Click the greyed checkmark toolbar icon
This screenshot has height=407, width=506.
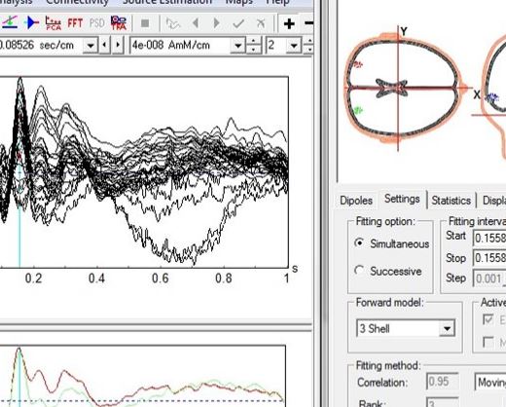pyautogui.click(x=238, y=23)
